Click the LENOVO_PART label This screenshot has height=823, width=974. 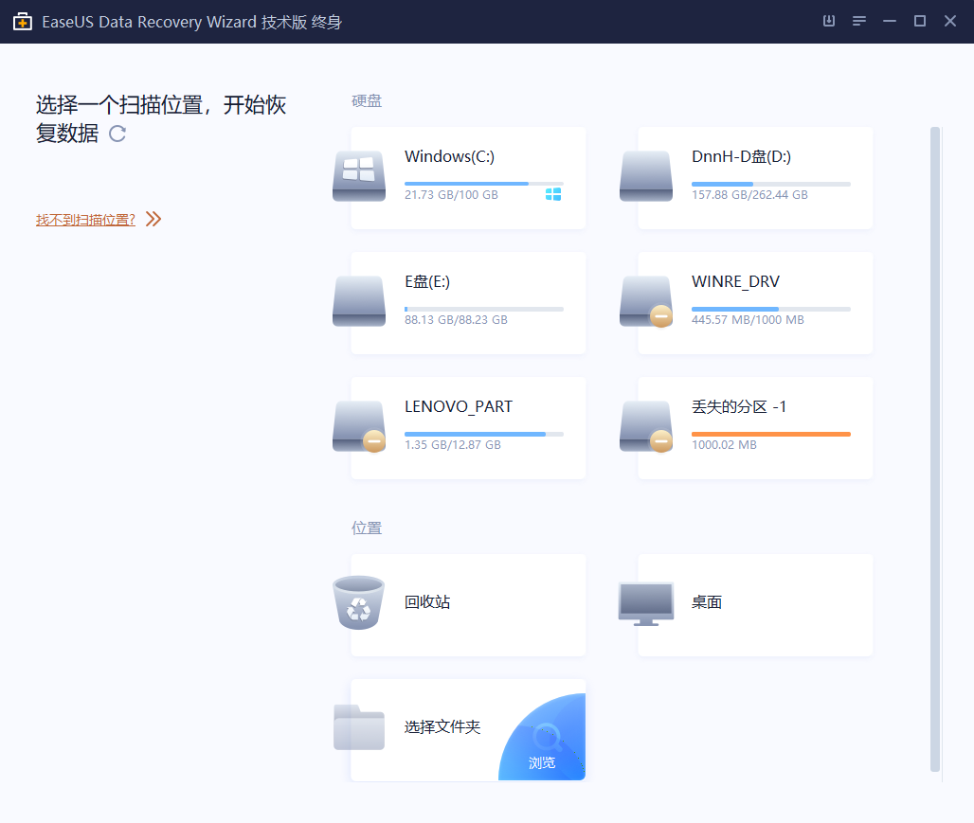[459, 406]
